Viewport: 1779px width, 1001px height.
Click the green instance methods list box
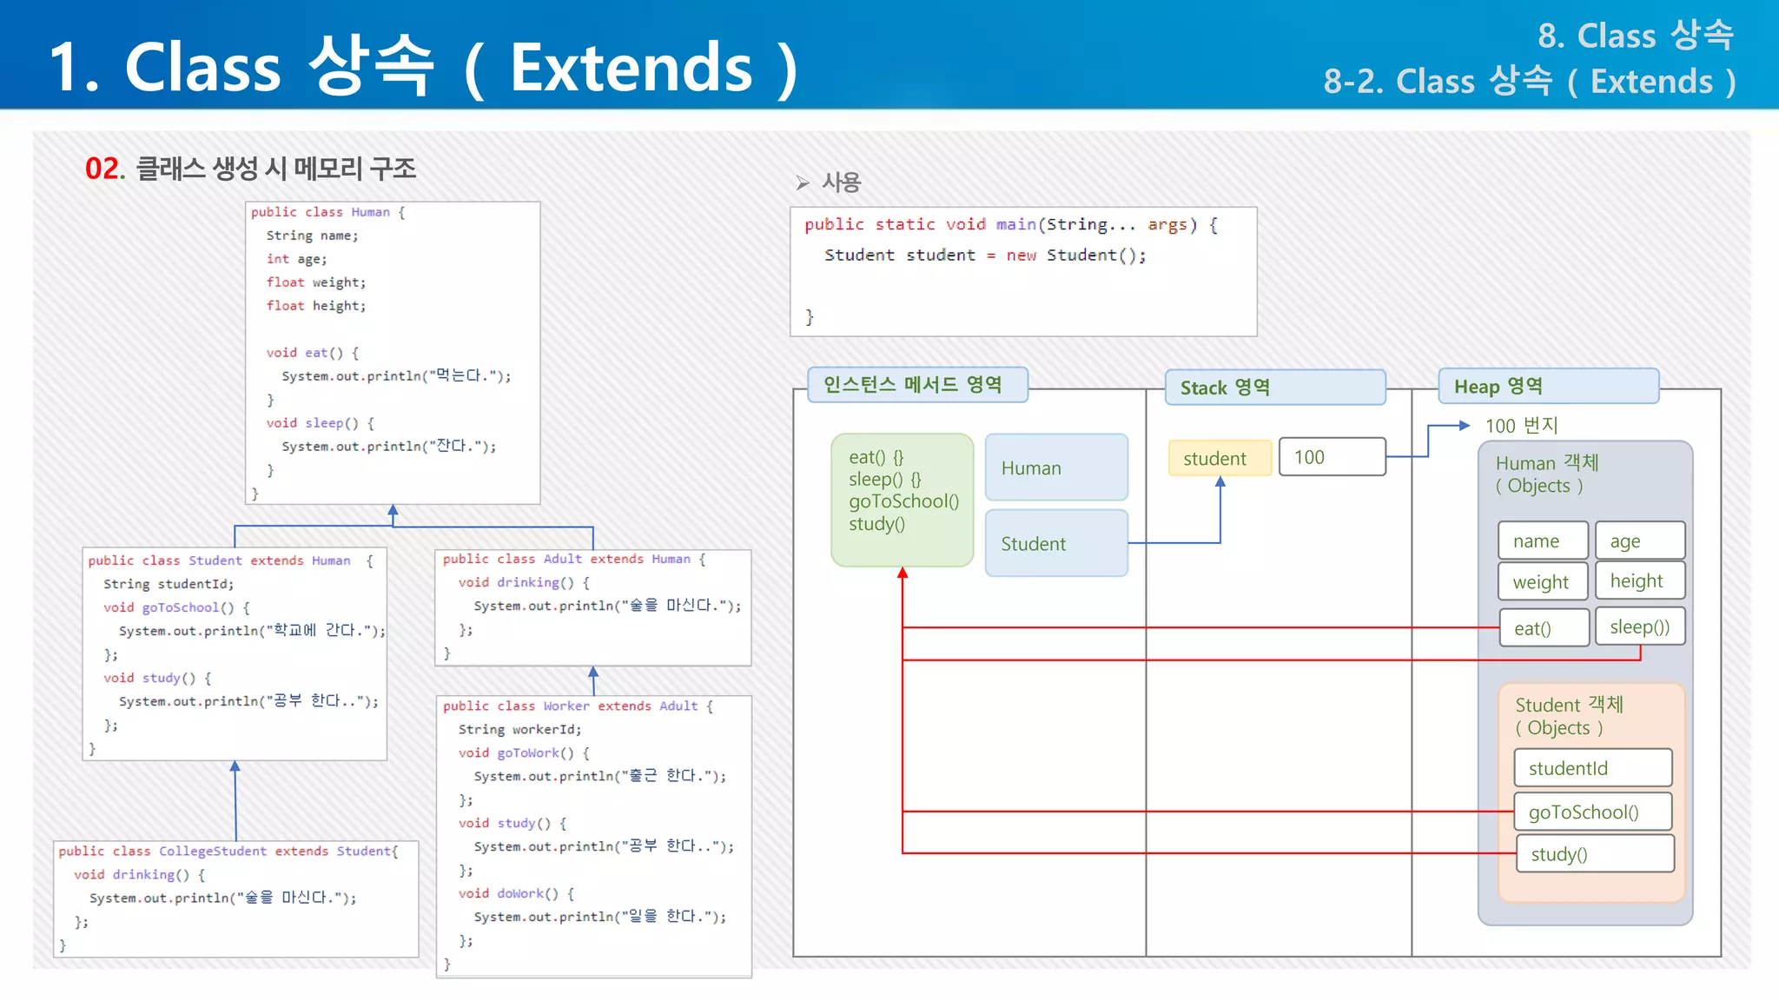point(902,500)
